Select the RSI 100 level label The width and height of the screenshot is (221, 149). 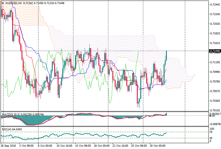click(212, 129)
